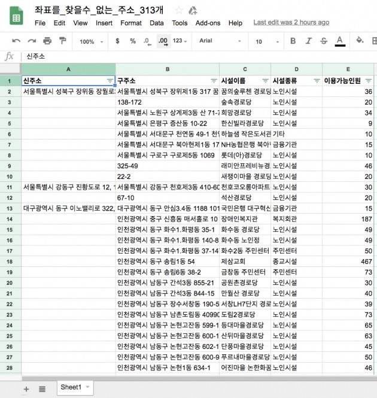Screen dimensions: 377x398
Task: Add a new sheet with plus icon
Action: (26, 388)
